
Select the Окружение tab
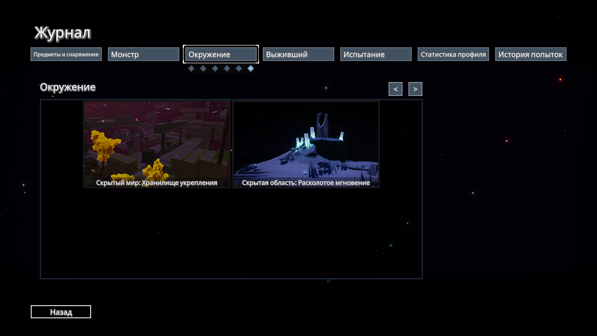[221, 54]
